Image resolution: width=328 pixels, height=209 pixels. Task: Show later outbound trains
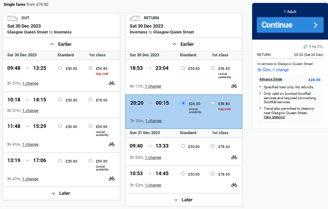(x=61, y=193)
